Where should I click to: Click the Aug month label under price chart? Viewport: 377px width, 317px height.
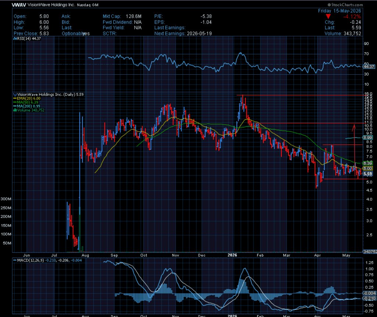[85, 255]
